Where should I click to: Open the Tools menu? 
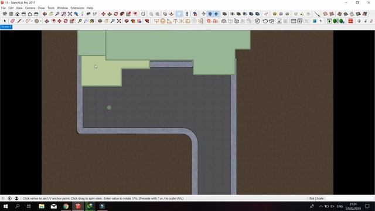[x=51, y=8]
